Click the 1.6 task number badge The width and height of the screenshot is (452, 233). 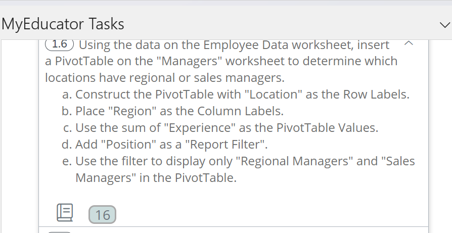coord(60,44)
